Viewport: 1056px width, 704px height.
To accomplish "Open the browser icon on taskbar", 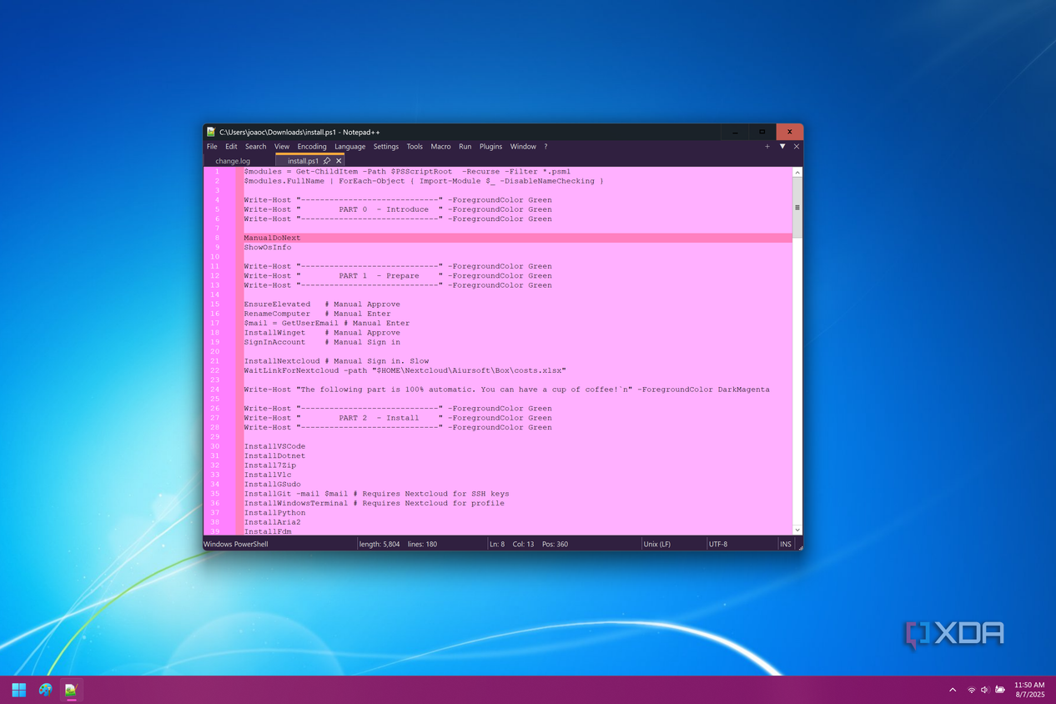I will (46, 690).
